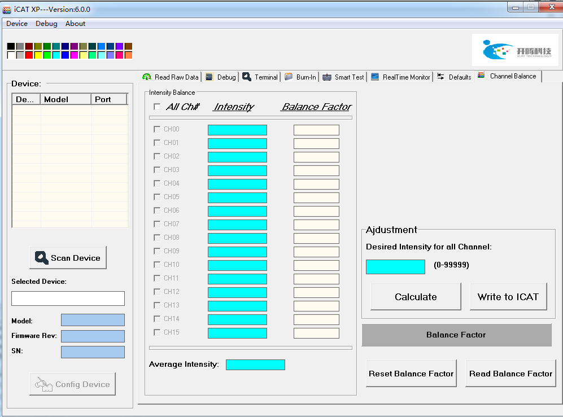
Task: Select the Burn-In folder tab
Action: click(x=301, y=77)
